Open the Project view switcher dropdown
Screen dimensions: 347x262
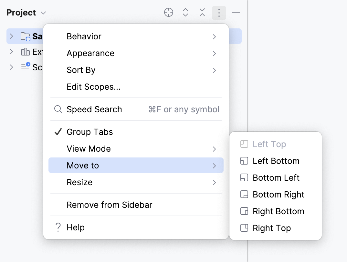tap(43, 12)
